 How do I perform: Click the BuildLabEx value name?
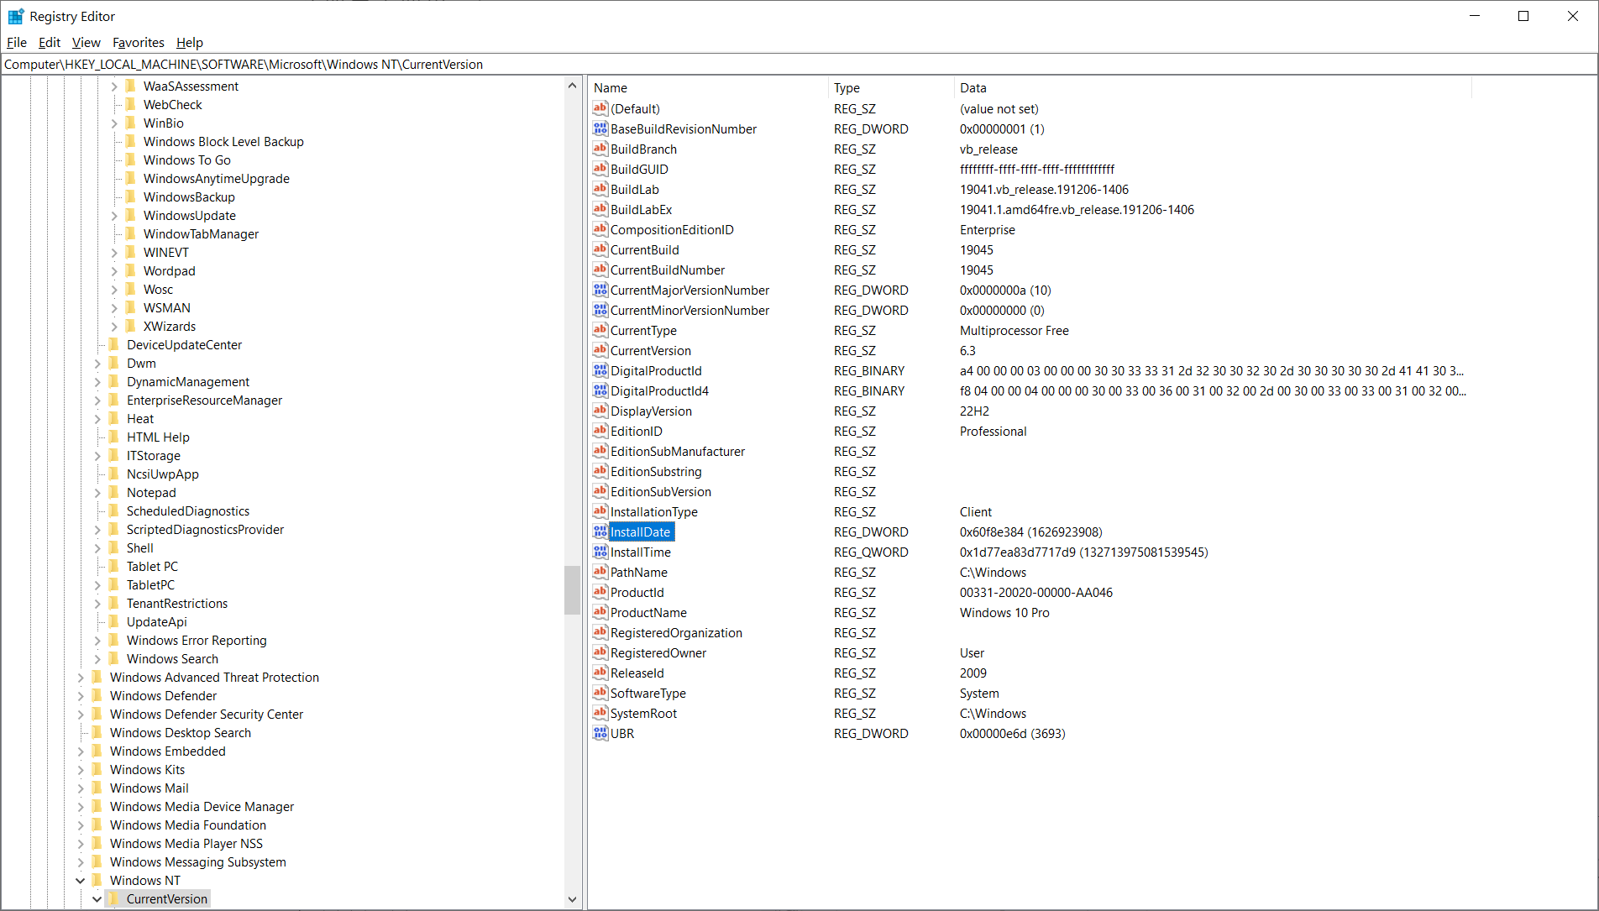point(641,209)
